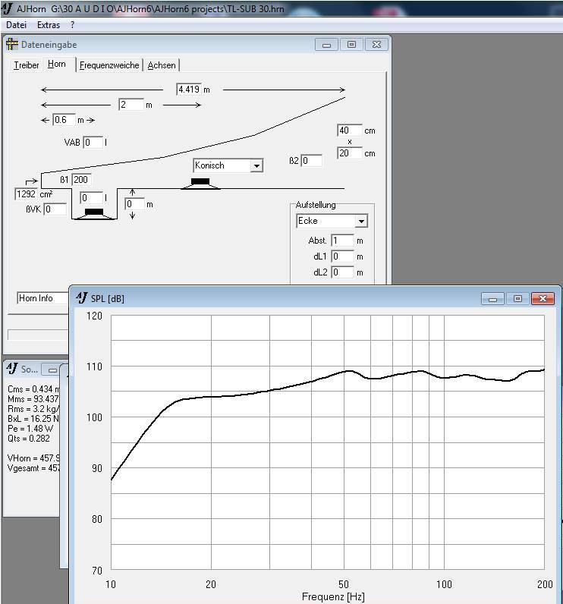Click the VAB volume input field
563x604 pixels.
(x=93, y=142)
